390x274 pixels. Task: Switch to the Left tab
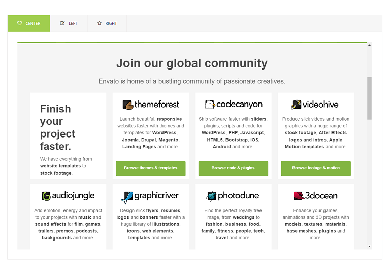tap(69, 23)
